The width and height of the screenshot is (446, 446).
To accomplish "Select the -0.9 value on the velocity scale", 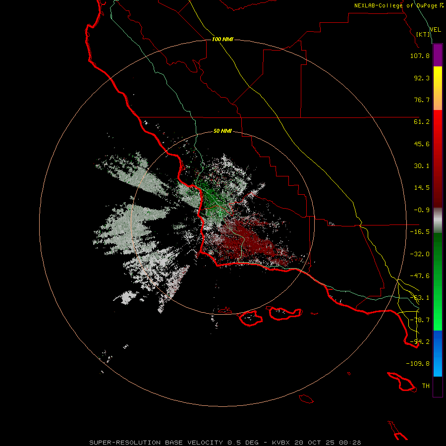I will pyautogui.click(x=422, y=210).
